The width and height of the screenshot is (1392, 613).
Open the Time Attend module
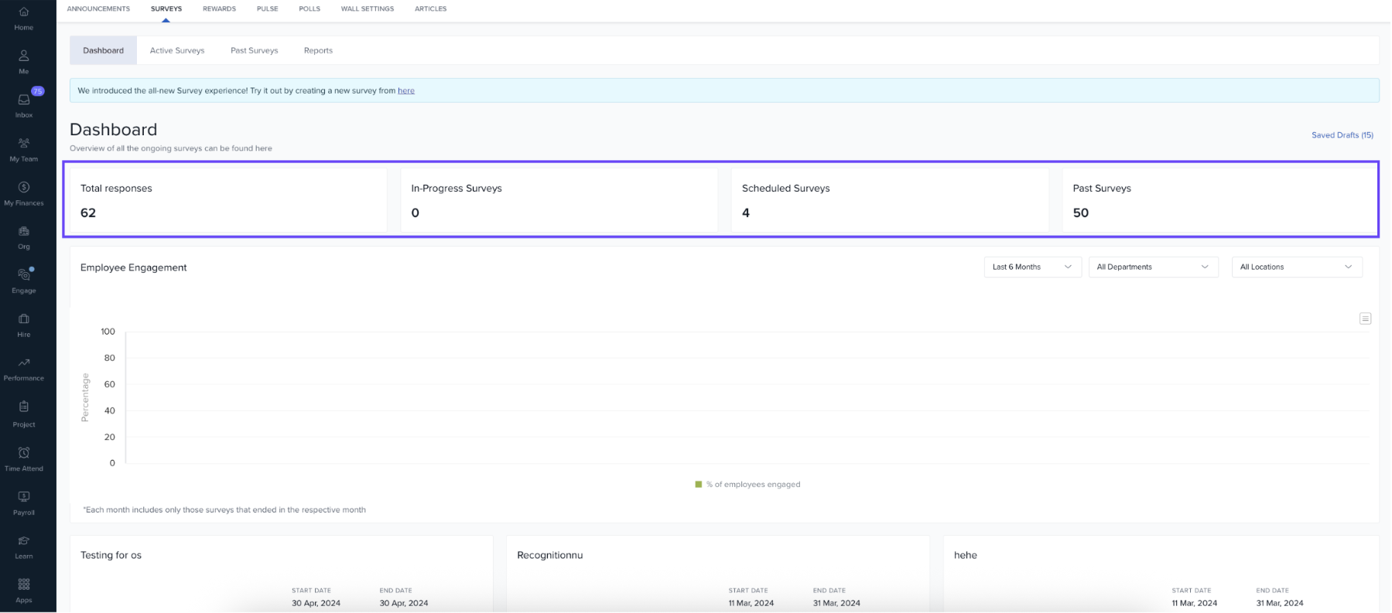pyautogui.click(x=24, y=458)
